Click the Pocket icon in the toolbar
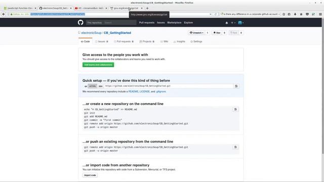The image size is (324, 182). [x=307, y=14]
